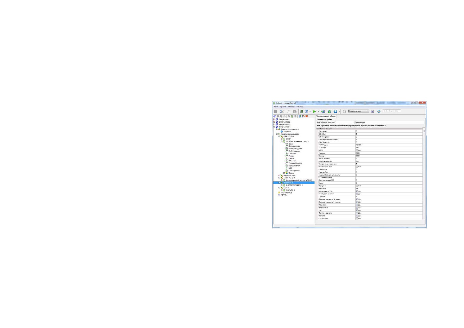Select M-230/233/234/236 1 tree item
This screenshot has height=328, width=464.
click(x=294, y=185)
